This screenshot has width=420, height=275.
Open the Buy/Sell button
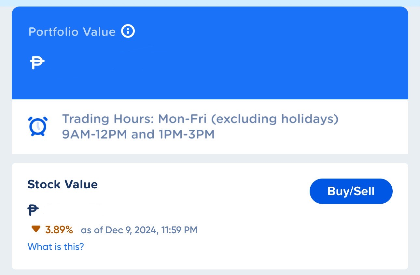pos(351,191)
